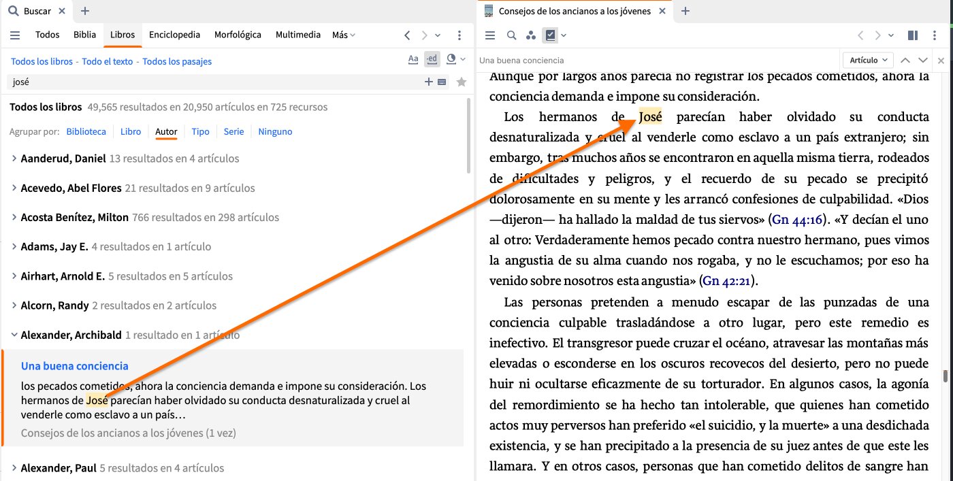Viewport: 953px width, 481px height.
Task: Go forward in search panel history
Action: click(x=424, y=35)
